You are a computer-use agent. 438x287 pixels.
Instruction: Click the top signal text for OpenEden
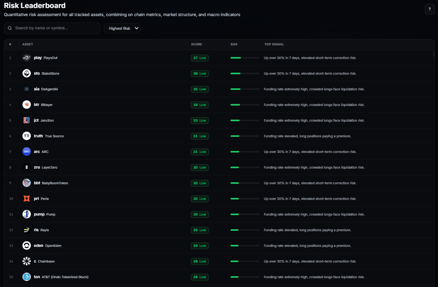(307, 246)
